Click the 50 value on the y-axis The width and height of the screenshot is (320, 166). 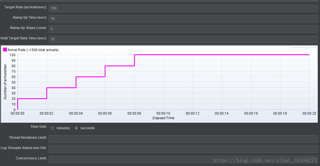tap(14, 82)
